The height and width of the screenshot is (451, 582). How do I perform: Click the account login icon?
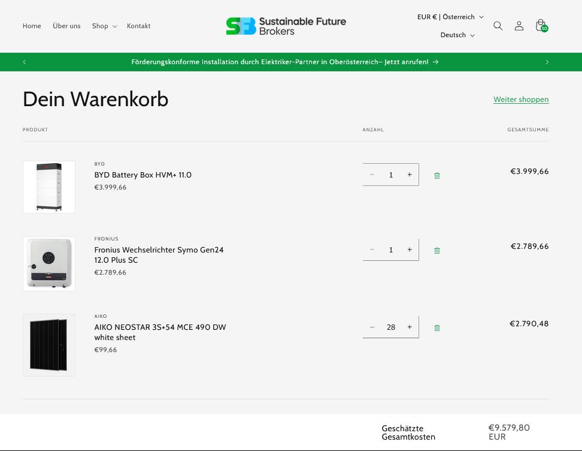tap(519, 26)
